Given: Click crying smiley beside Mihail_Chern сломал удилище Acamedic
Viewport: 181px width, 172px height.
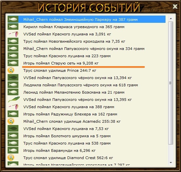Looking at the screenshot, I should pos(11,121).
